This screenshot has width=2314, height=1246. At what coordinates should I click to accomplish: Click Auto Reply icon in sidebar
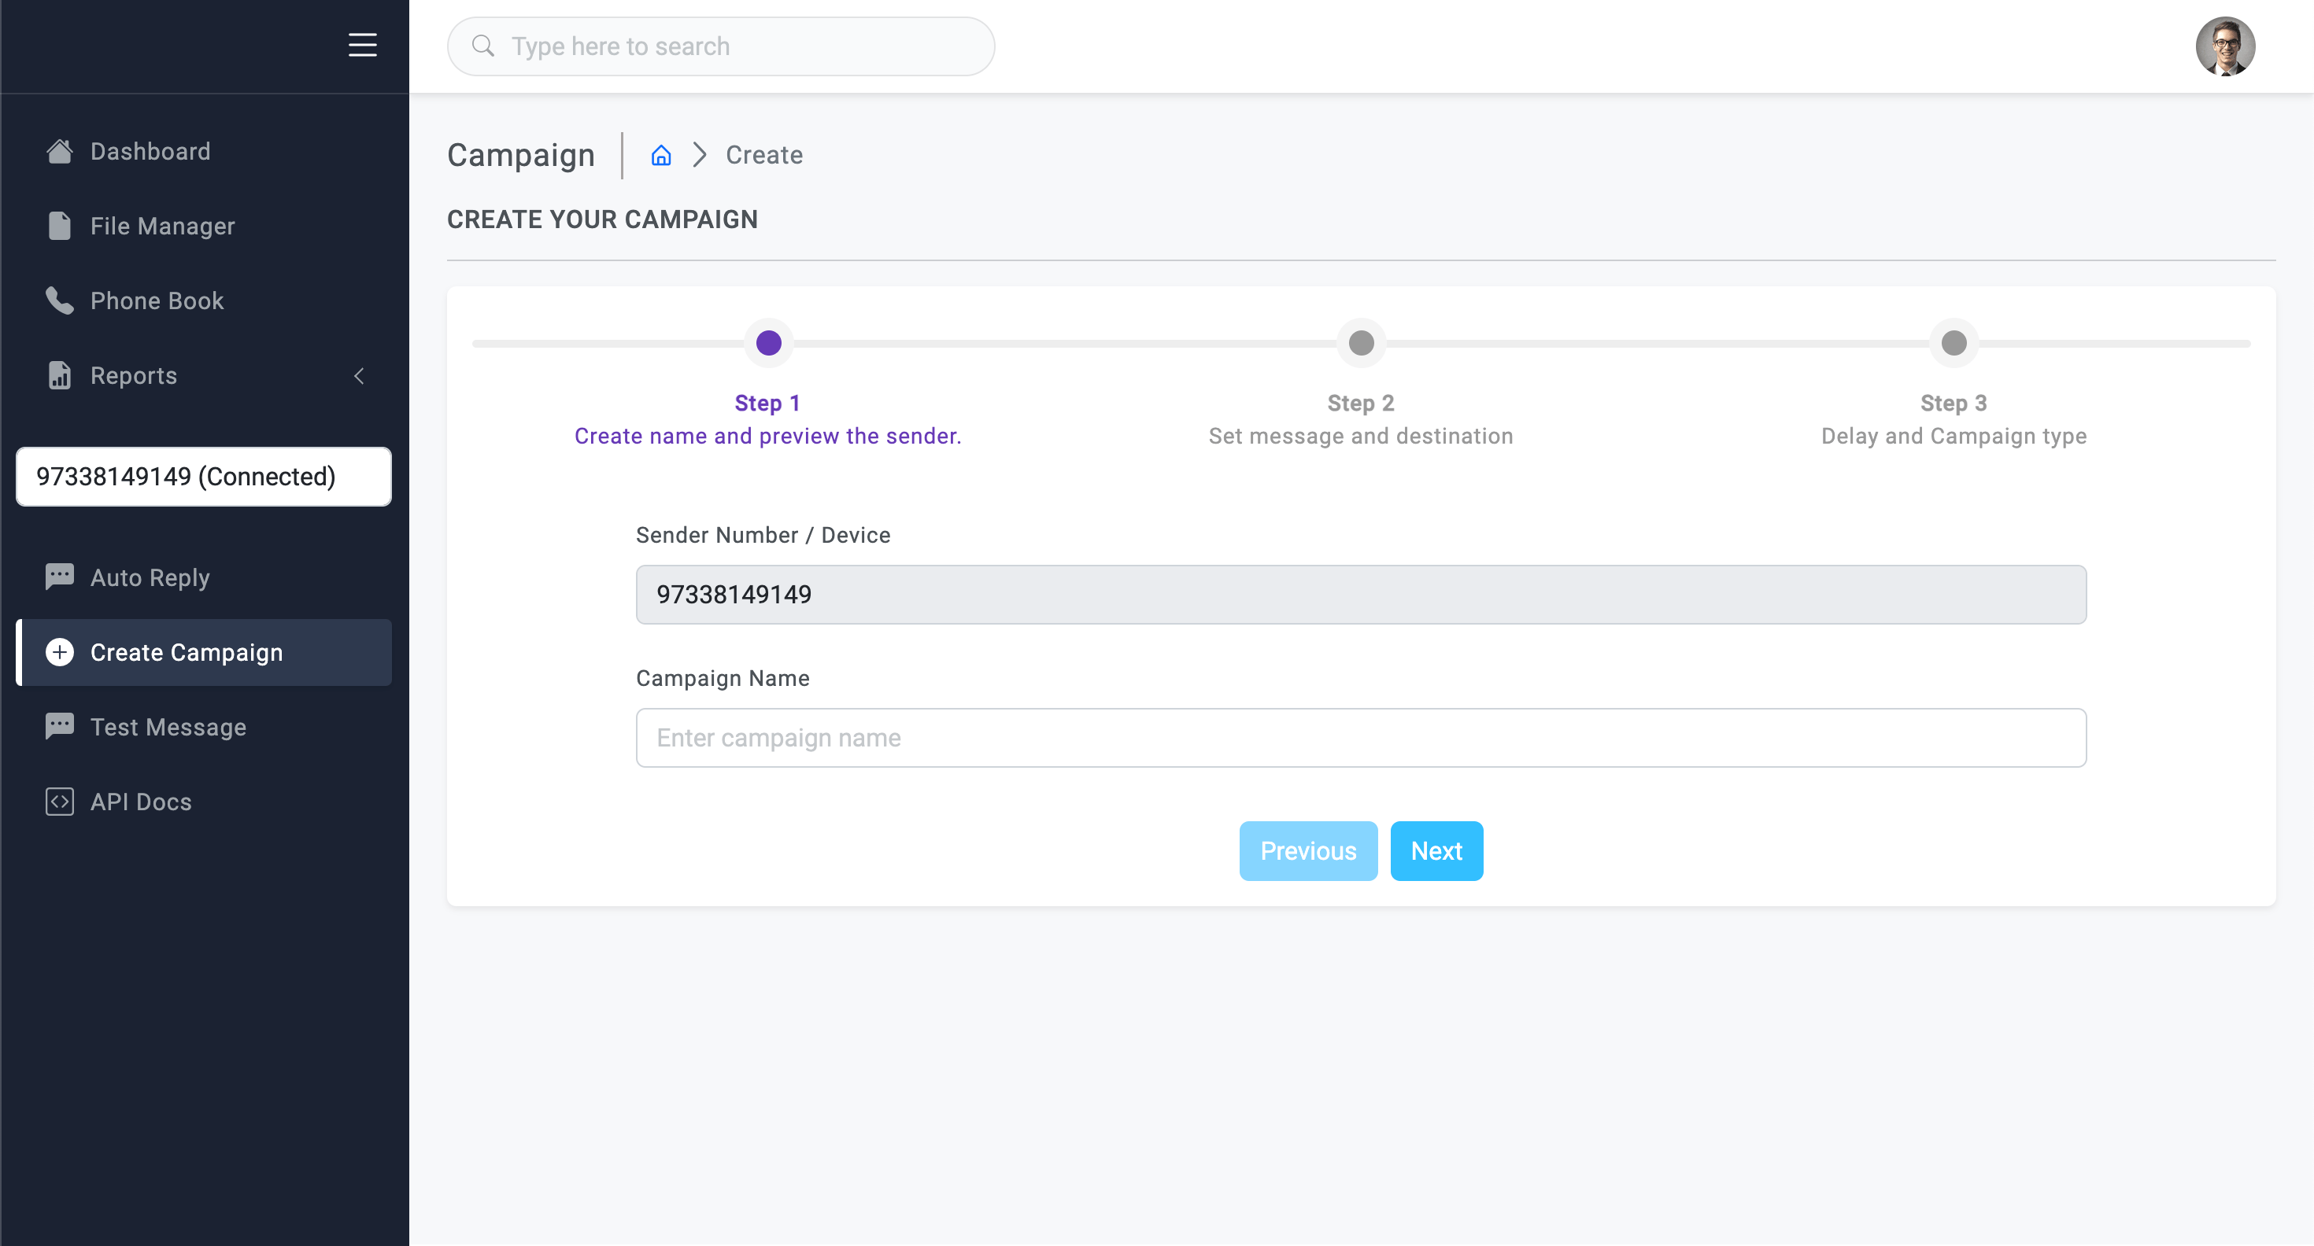click(x=60, y=577)
